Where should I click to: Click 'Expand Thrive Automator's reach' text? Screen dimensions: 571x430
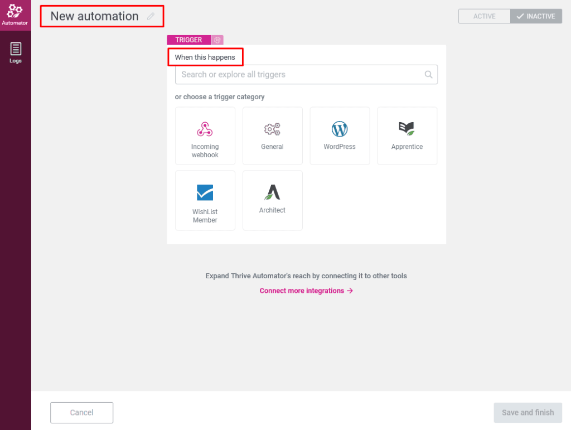pyautogui.click(x=306, y=276)
